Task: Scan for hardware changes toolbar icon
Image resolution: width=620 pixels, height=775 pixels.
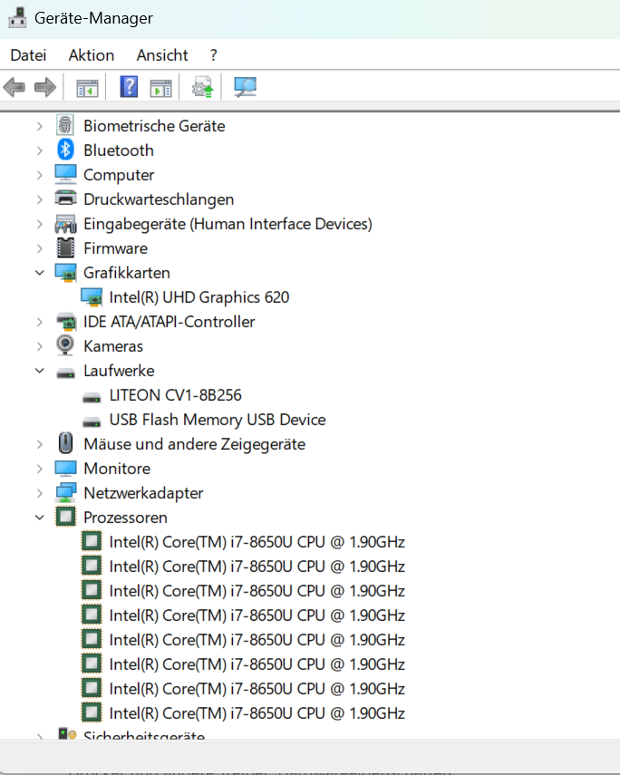Action: tap(246, 87)
